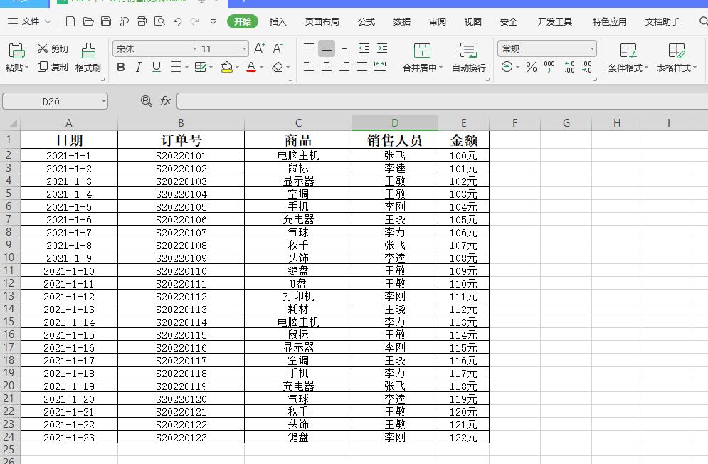Viewport: 708px width, 464px height.
Task: Click the currency format icon
Action: click(507, 68)
